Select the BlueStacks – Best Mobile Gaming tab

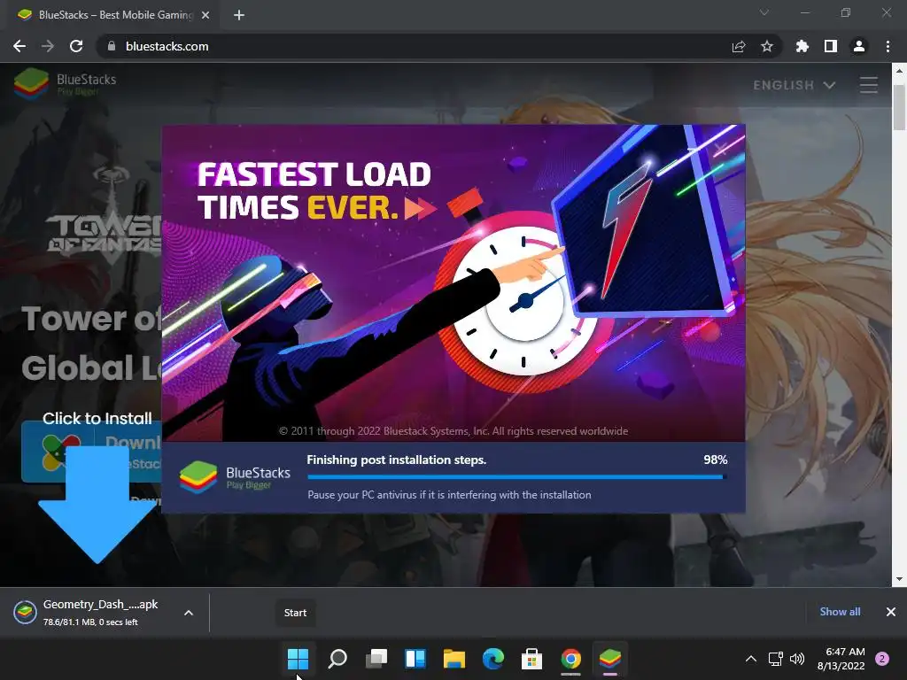pyautogui.click(x=112, y=15)
